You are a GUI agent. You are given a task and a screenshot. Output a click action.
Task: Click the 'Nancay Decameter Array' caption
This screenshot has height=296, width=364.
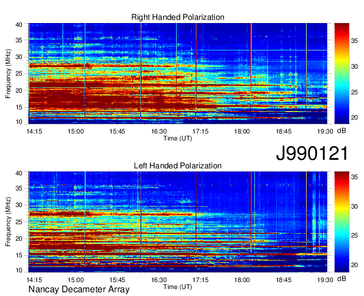click(79, 290)
